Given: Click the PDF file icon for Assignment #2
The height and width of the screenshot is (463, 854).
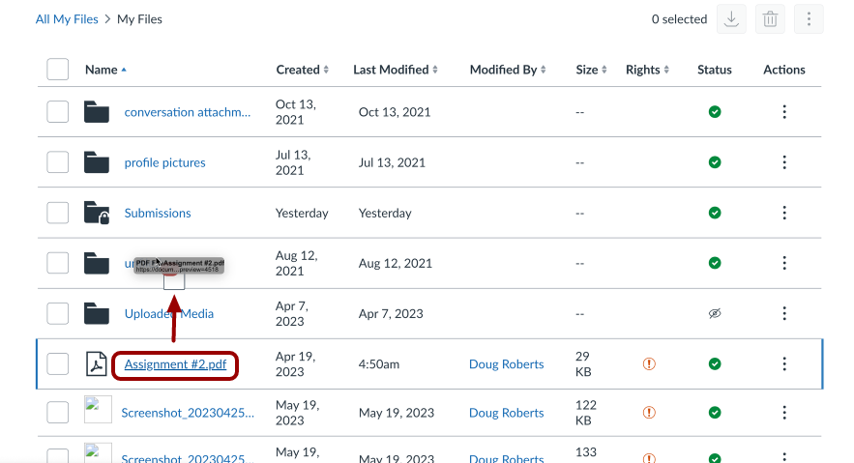Looking at the screenshot, I should pyautogui.click(x=97, y=364).
